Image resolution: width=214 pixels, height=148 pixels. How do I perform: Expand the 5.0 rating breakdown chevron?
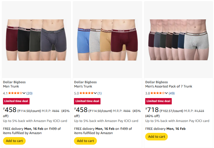[x=95, y=93]
